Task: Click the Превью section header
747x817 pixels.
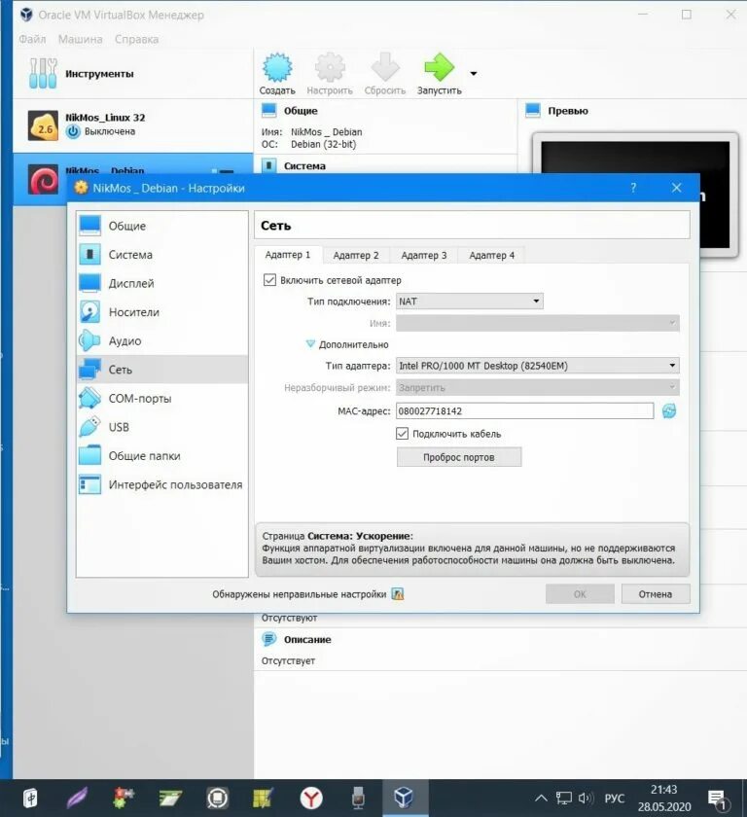Action: tap(568, 111)
